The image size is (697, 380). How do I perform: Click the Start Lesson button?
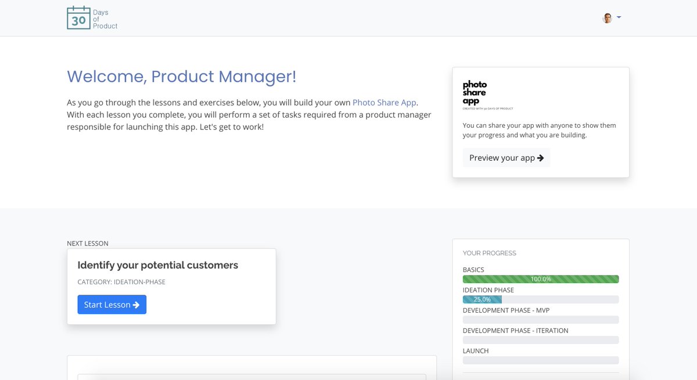coord(112,305)
